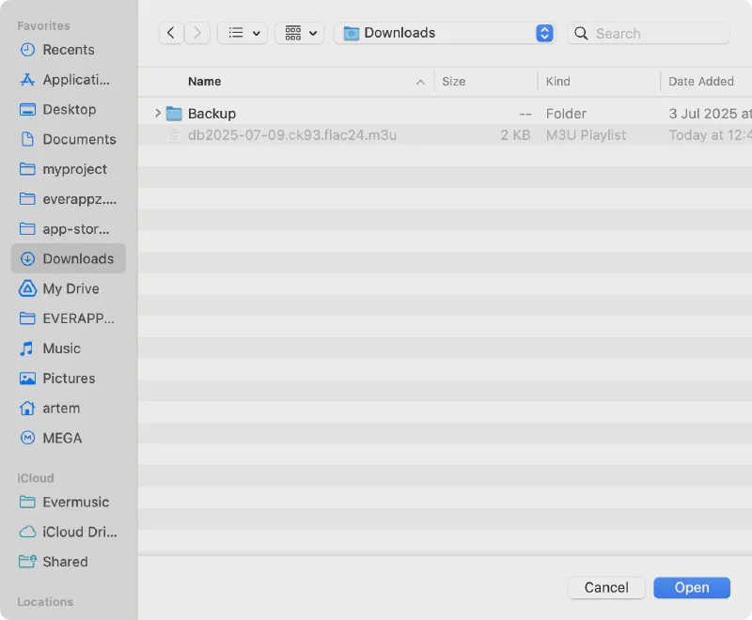Select the Backup folder icon
The height and width of the screenshot is (620, 752).
(174, 114)
